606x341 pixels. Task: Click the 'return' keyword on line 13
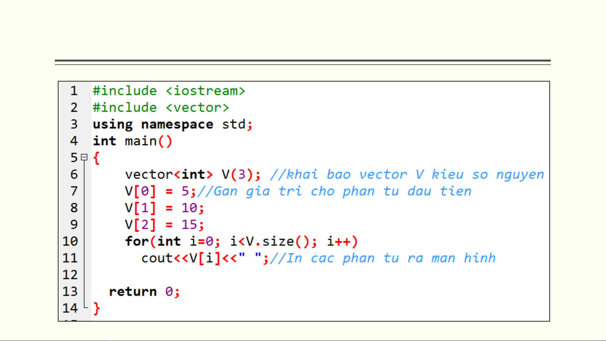pos(133,291)
